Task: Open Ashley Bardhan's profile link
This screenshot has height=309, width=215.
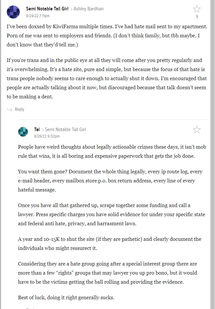Action: 88,9
